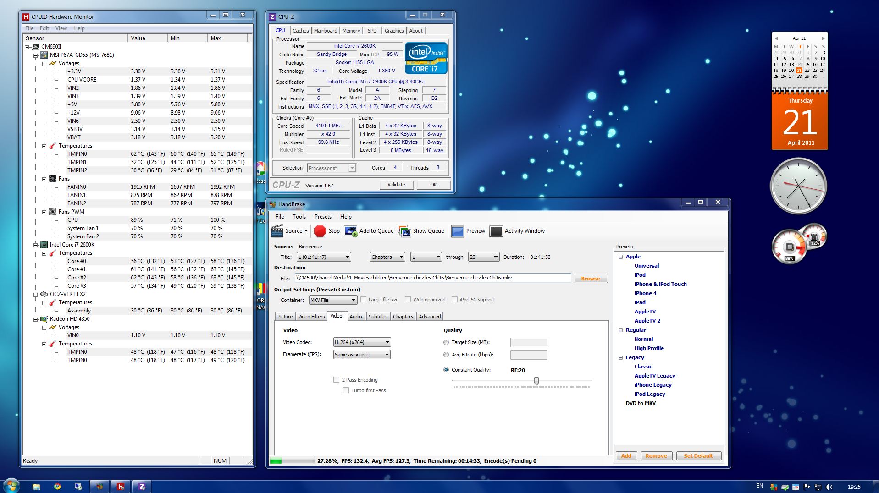Click the Intel Core i7 logo in CPU-Z
The width and height of the screenshot is (879, 493).
pos(426,58)
